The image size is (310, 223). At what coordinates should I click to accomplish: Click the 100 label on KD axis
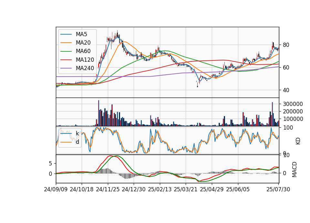tap(288, 128)
